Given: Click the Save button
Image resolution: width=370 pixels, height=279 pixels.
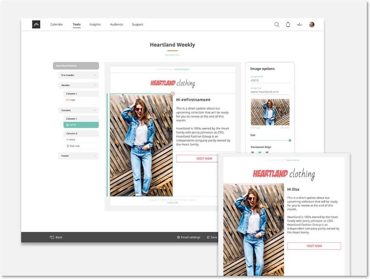Looking at the screenshot, I should [x=212, y=237].
